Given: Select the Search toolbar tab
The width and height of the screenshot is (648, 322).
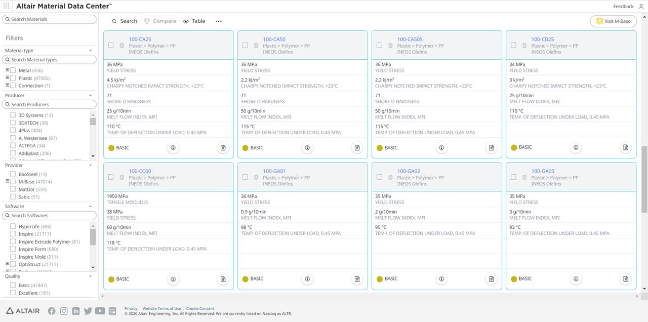Looking at the screenshot, I should coord(125,21).
